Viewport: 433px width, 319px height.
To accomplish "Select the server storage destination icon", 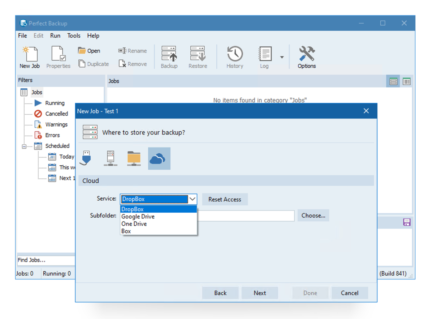I will pos(111,158).
